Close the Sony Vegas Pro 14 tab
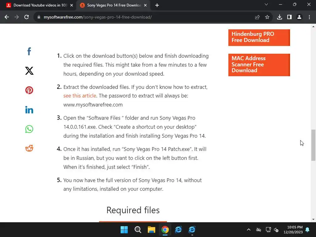This screenshot has width=316, height=237. pos(145,6)
